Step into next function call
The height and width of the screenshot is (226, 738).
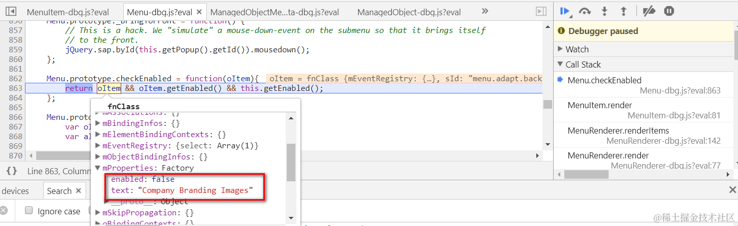605,11
